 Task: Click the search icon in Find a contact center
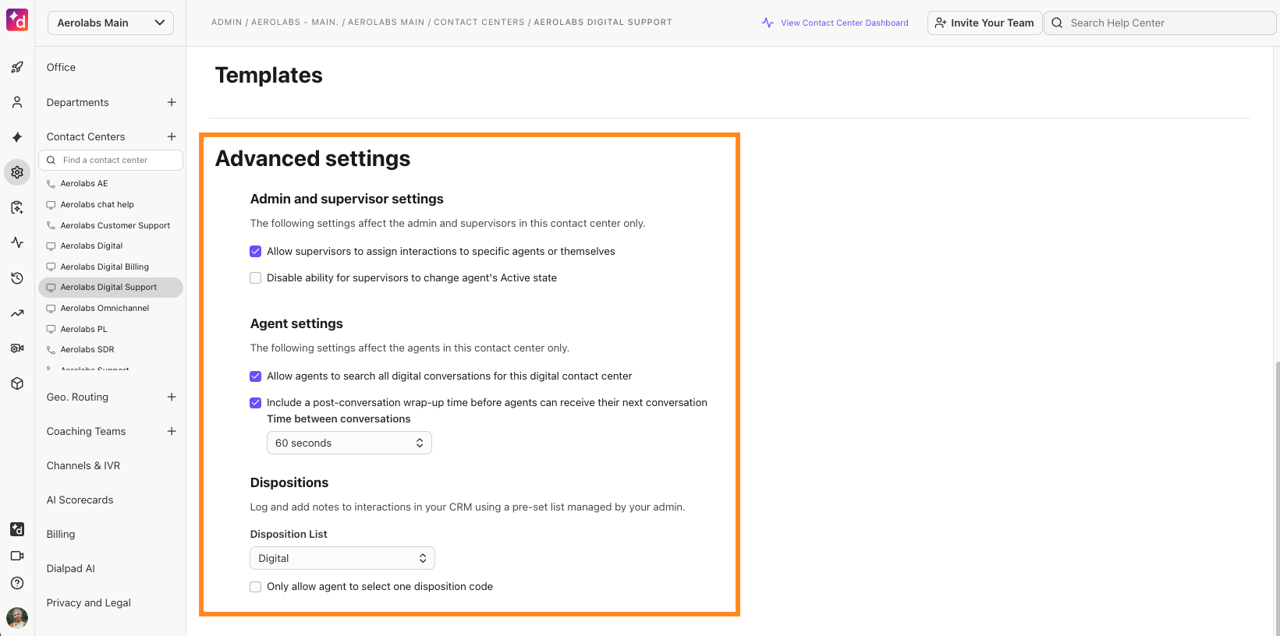51,160
